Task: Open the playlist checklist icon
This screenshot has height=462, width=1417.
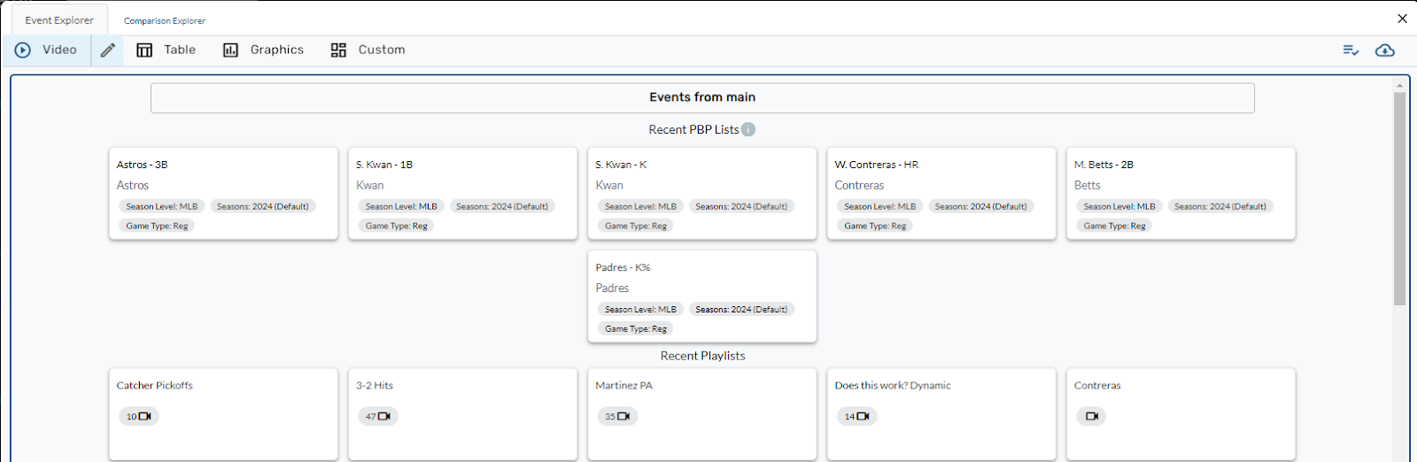Action: (x=1351, y=50)
